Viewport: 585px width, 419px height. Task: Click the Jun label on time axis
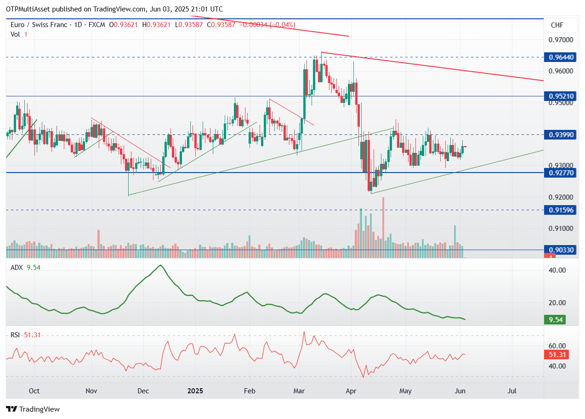coord(460,391)
